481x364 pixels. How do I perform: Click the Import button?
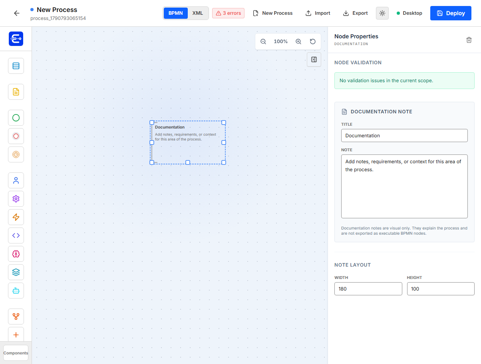tap(318, 13)
